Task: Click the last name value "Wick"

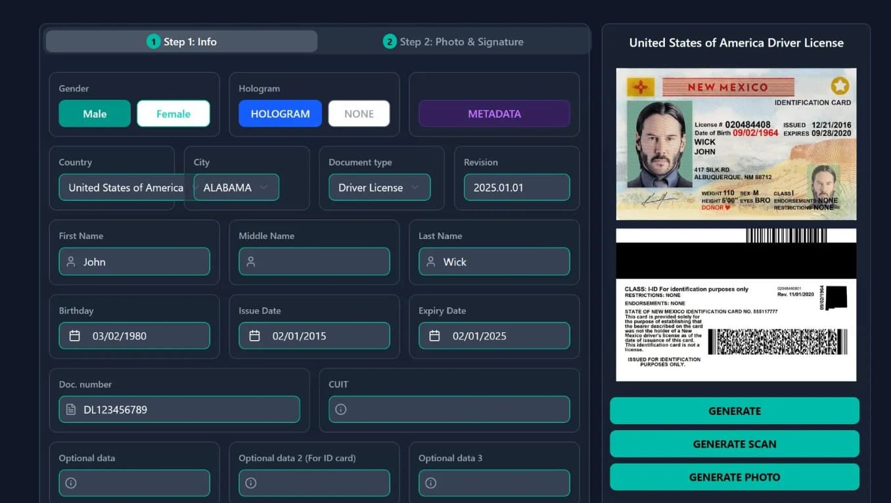Action: click(x=455, y=262)
